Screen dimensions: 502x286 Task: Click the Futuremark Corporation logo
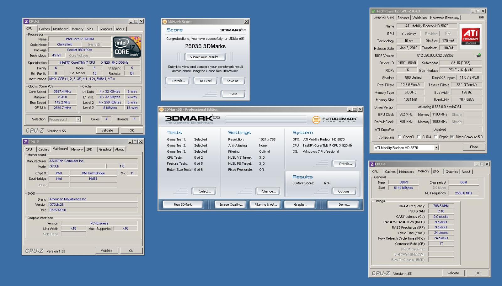coord(334,120)
